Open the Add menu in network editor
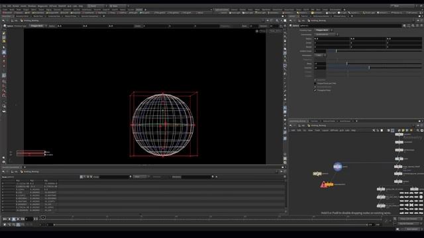The height and width of the screenshot is (238, 424). tap(293, 131)
